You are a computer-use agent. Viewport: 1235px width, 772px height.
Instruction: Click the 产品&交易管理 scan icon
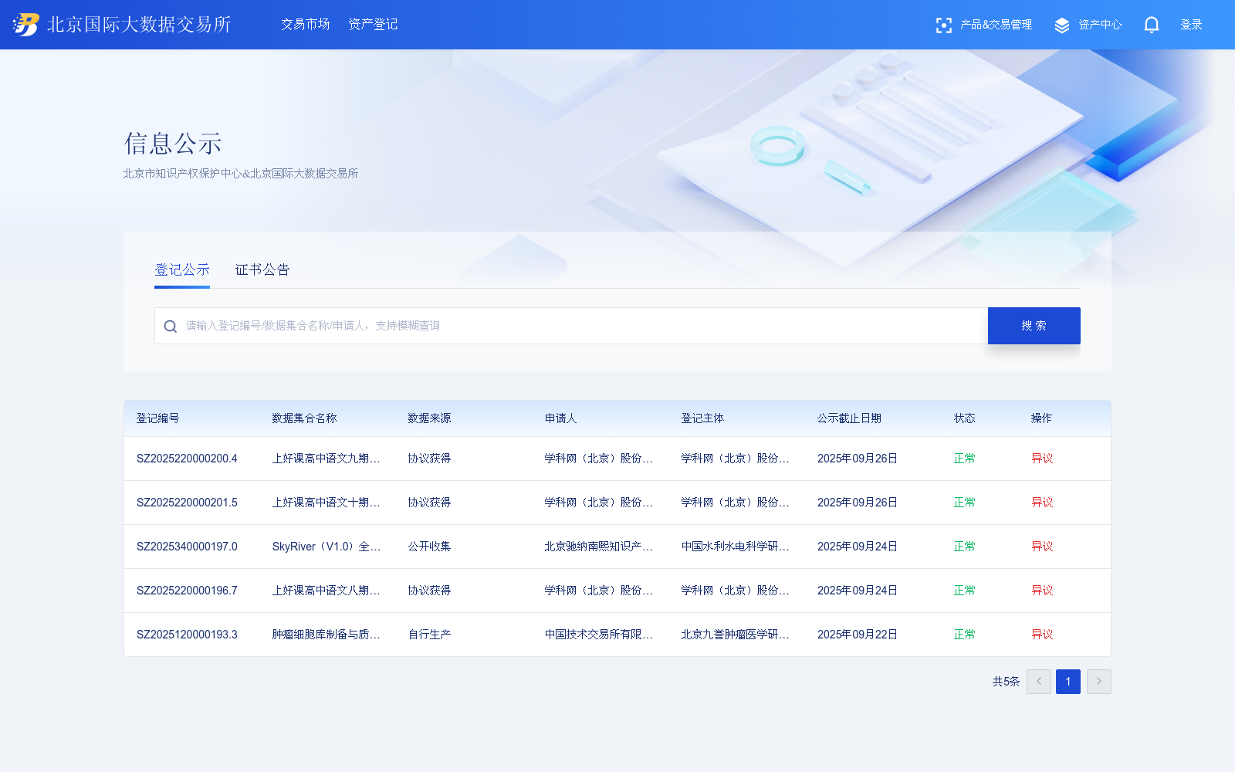point(943,25)
